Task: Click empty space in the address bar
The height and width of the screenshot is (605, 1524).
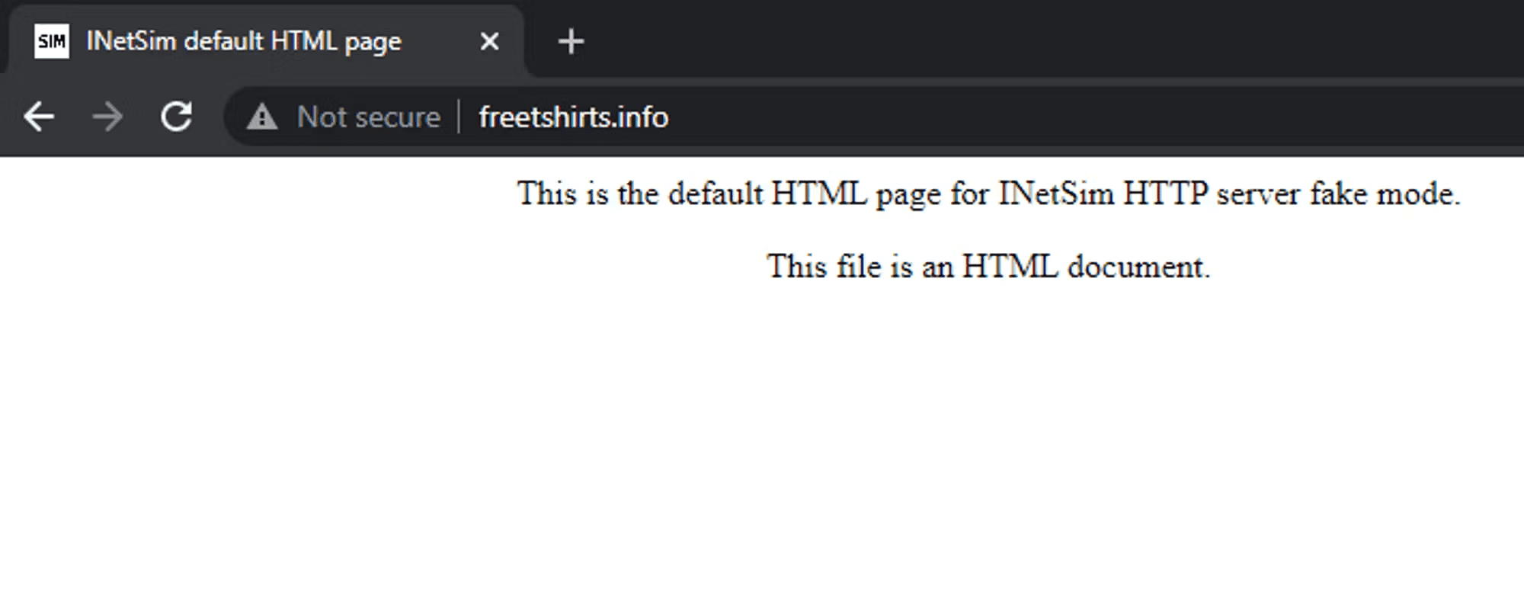Action: pyautogui.click(x=1067, y=117)
